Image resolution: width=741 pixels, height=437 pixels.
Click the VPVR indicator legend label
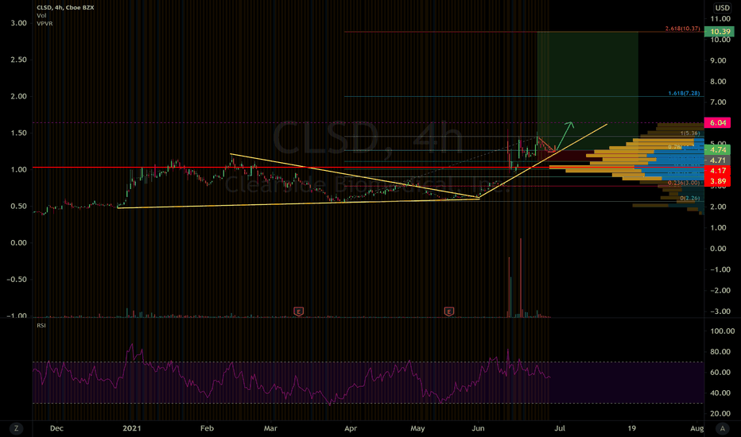coord(45,23)
